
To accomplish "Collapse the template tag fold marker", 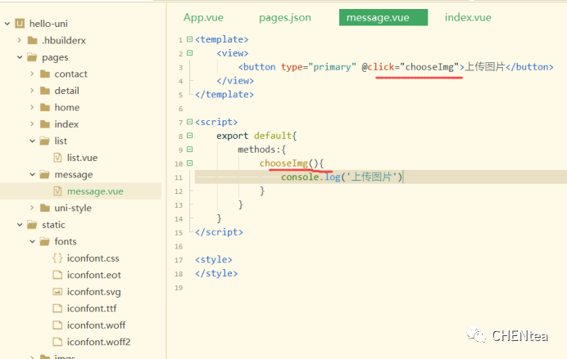I will [x=190, y=39].
